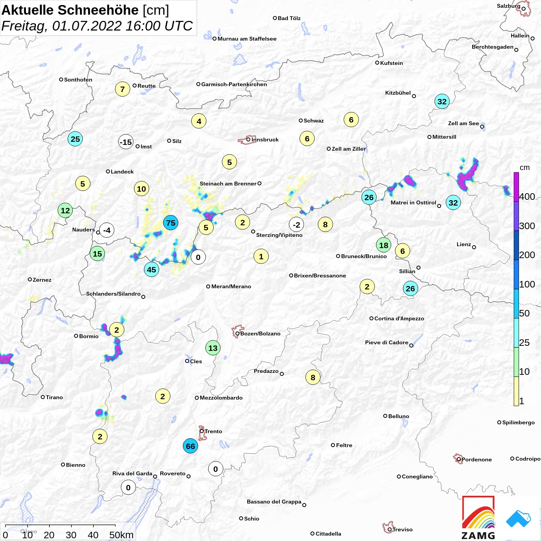Click the Bassano del Grappa label

[x=274, y=502]
